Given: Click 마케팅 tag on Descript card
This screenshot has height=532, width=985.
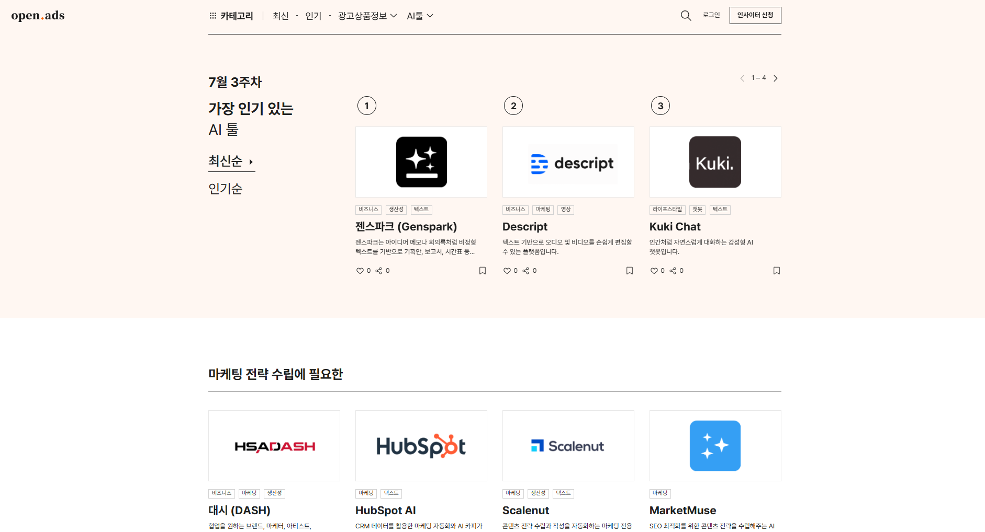Looking at the screenshot, I should click(543, 210).
